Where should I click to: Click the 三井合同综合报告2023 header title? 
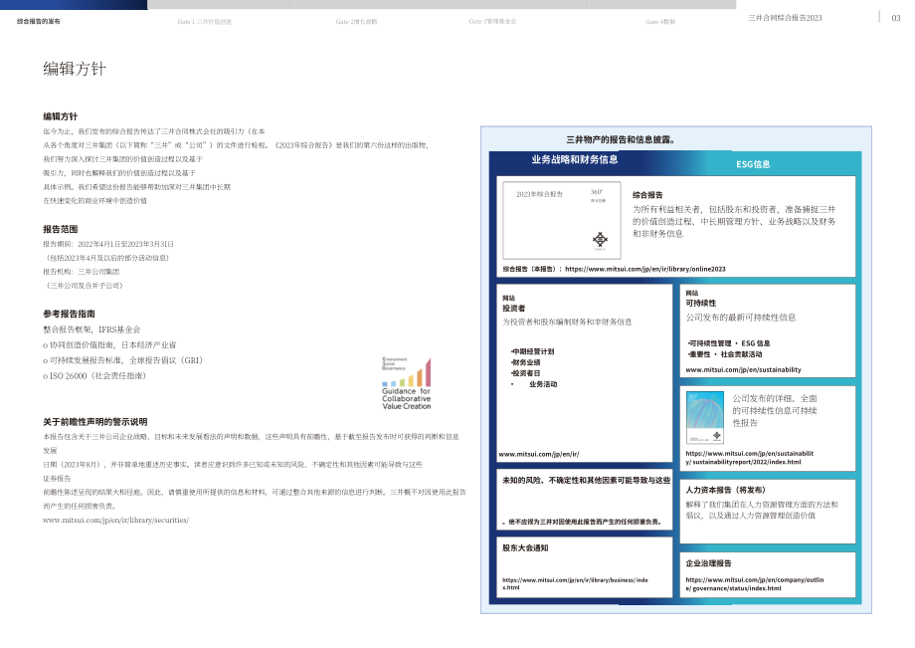[x=785, y=18]
